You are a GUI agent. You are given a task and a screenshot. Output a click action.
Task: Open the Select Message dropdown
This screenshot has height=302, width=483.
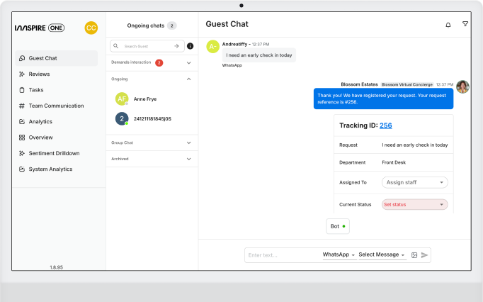coord(382,255)
